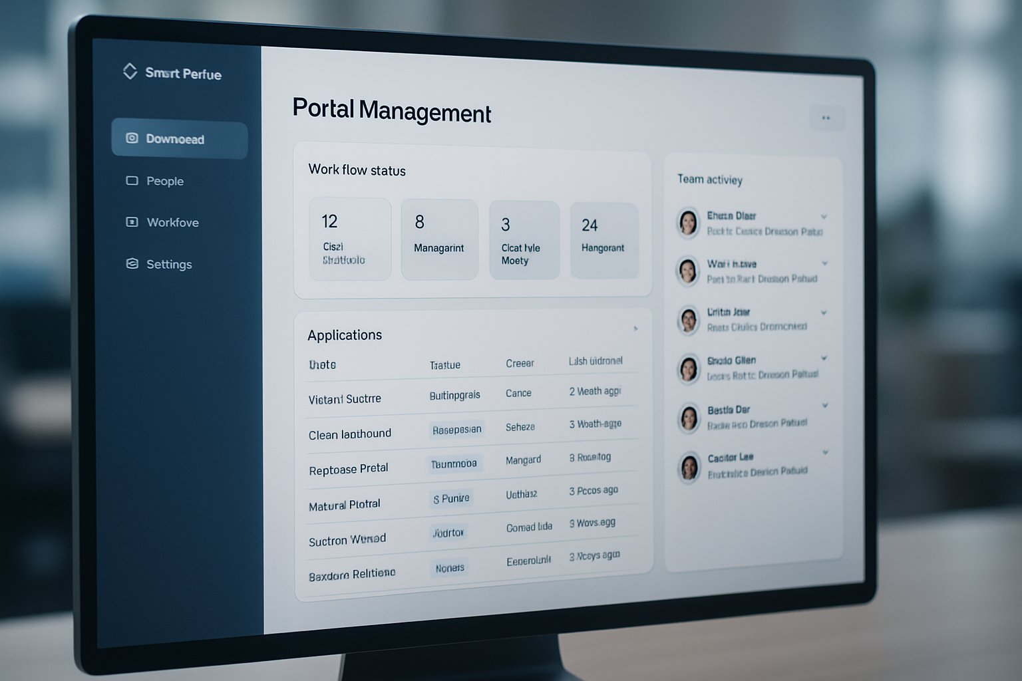Expand Ehetn Diar's activity chevron

point(824,217)
